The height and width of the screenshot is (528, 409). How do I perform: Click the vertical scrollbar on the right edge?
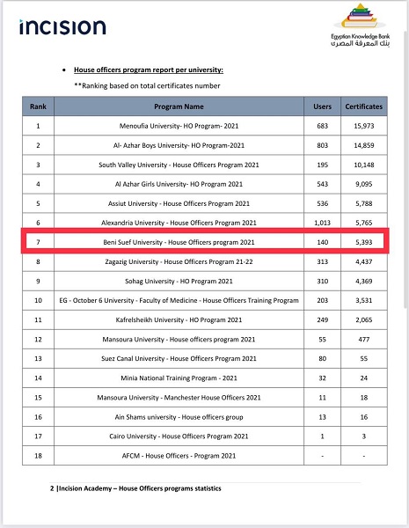click(x=405, y=168)
